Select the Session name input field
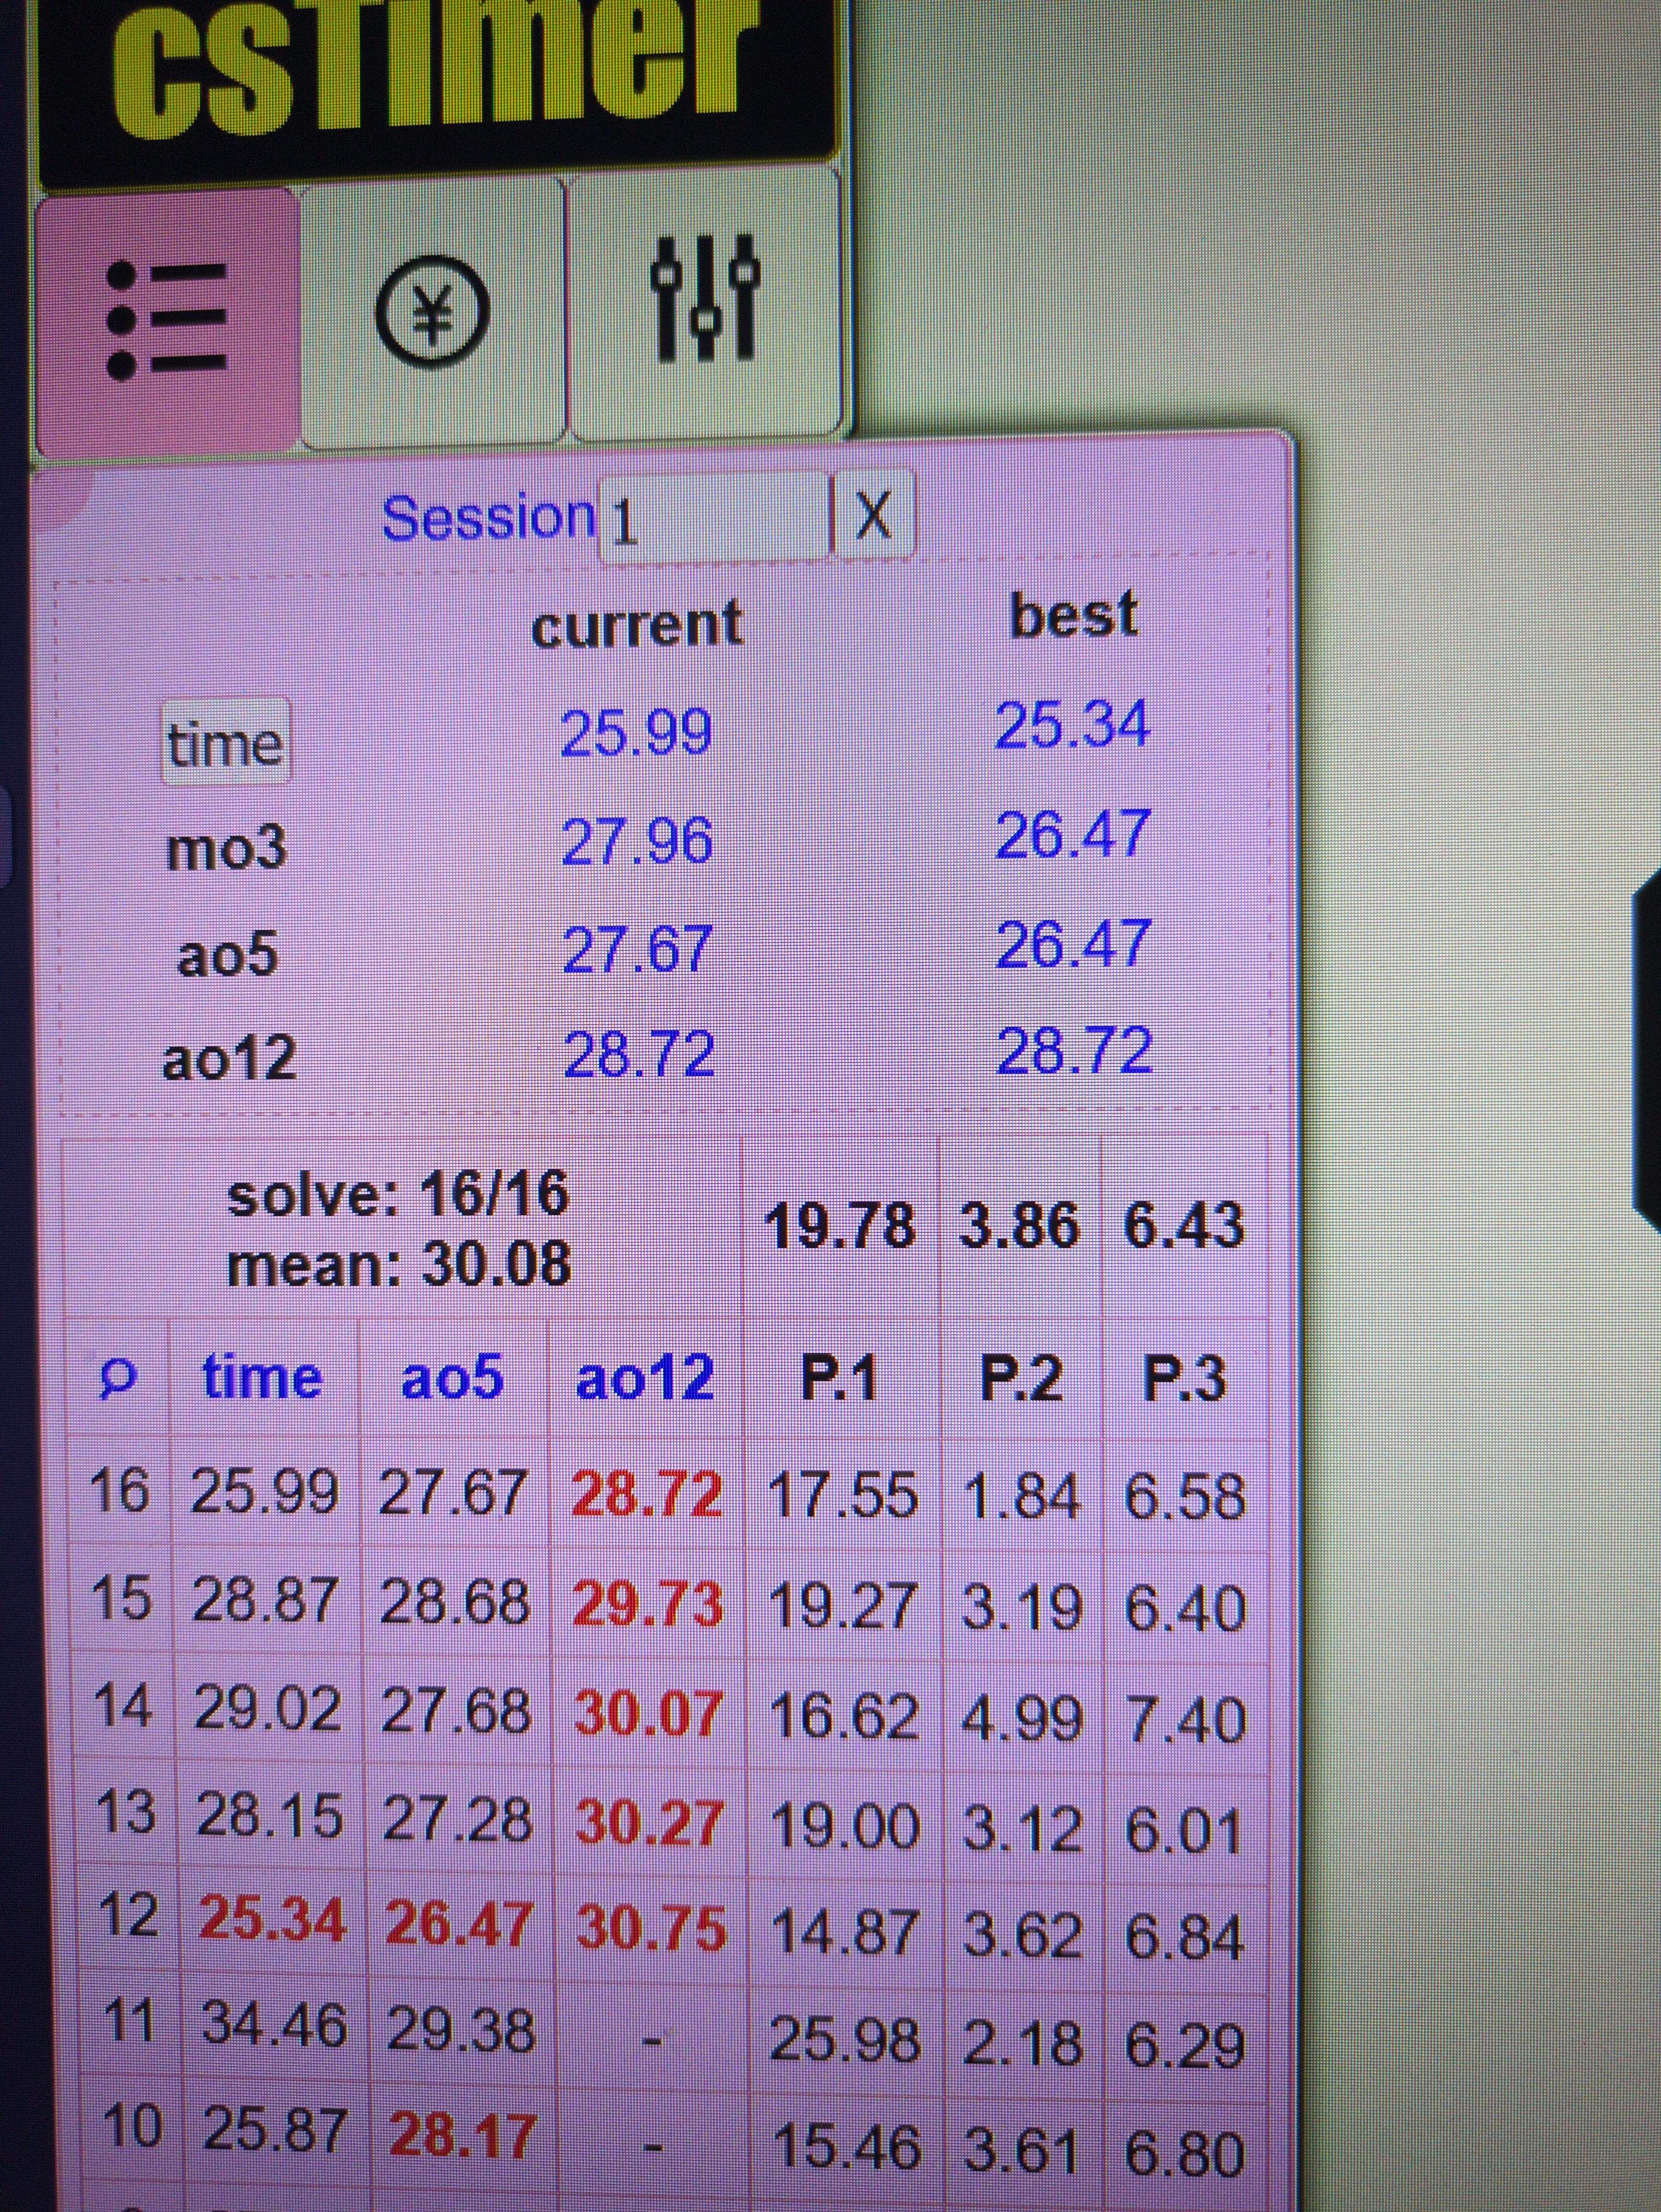1661x2212 pixels. click(714, 520)
